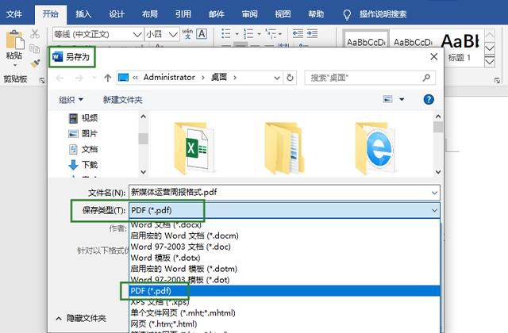
Task: Click the change view icon
Action: point(388,99)
